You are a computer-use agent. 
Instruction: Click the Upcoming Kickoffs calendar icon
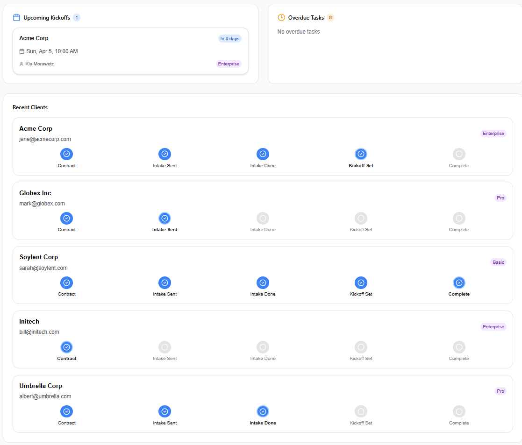pos(16,17)
